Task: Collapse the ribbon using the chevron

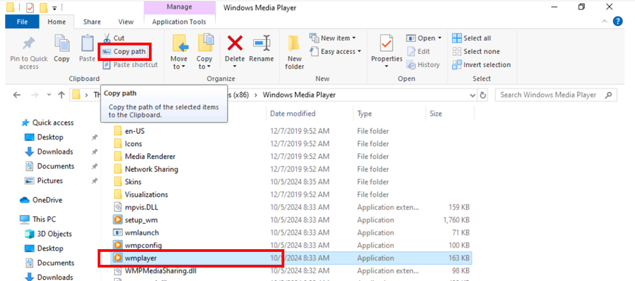Action: 605,22
